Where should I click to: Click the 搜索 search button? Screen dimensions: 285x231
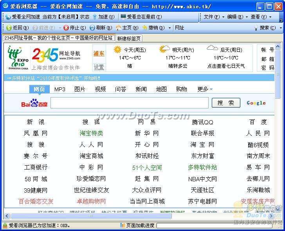click(x=226, y=103)
